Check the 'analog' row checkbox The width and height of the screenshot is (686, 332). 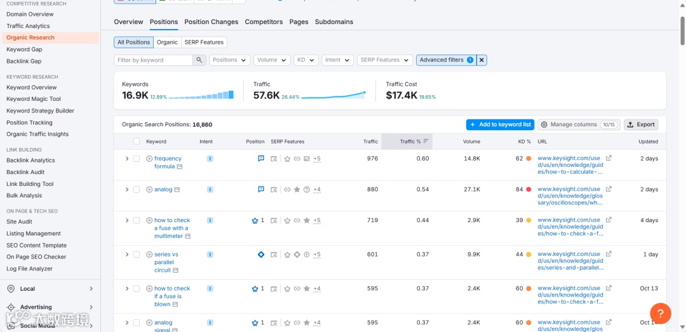(x=137, y=189)
